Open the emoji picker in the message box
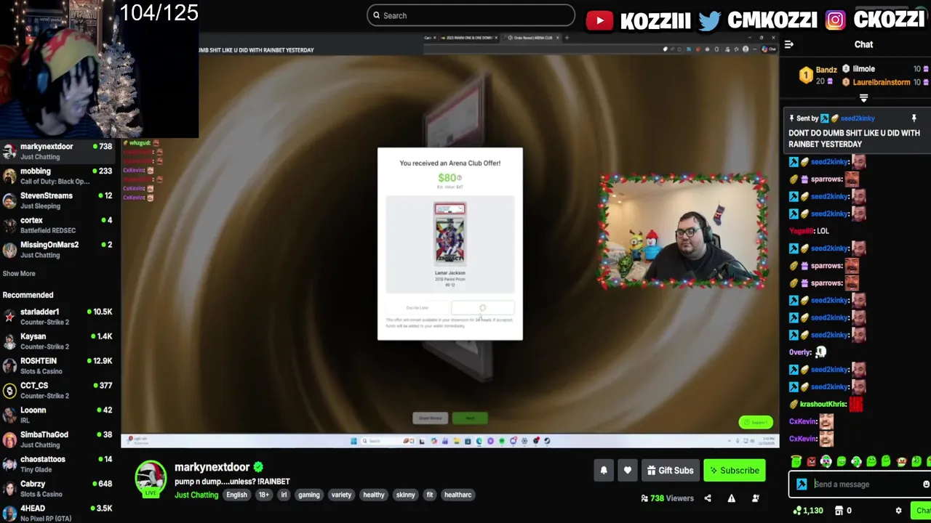Viewport: 931px width, 523px height. [x=926, y=485]
